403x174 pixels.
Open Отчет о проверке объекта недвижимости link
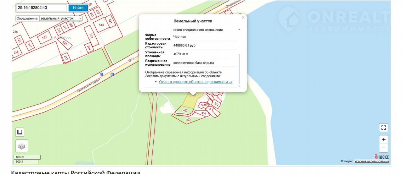click(196, 82)
